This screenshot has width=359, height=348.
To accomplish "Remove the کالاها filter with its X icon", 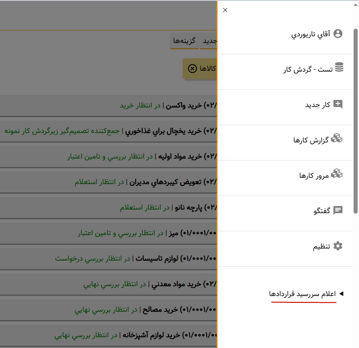I will 192,68.
